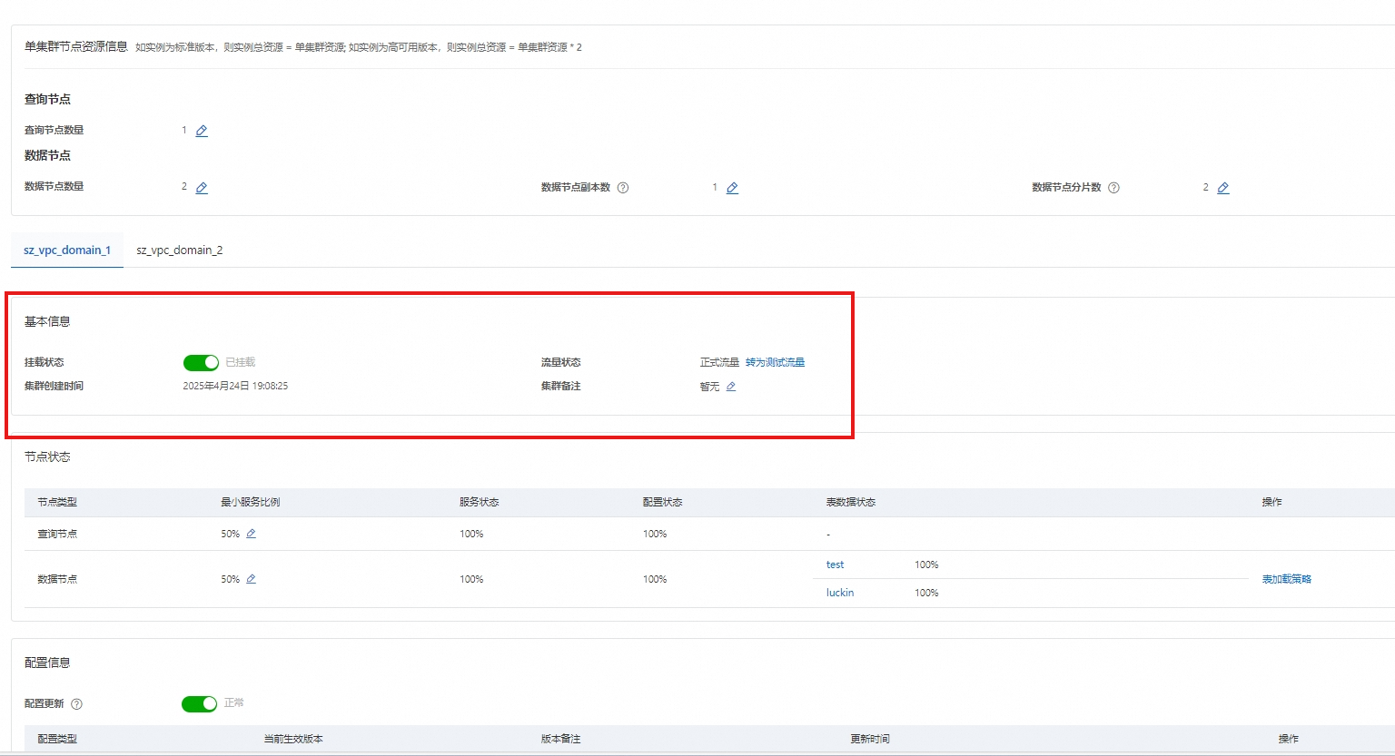The image size is (1395, 756).
Task: Open help tooltip icon beside 配置更新
Action: click(76, 704)
